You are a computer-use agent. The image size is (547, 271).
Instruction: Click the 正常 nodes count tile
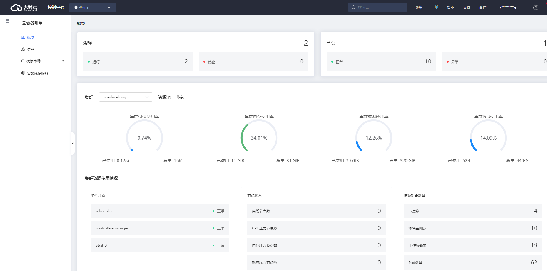[x=381, y=61]
